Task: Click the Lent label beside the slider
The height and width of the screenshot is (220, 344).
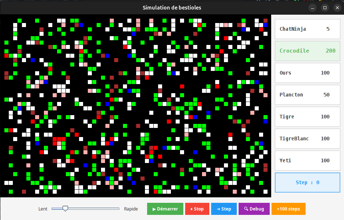Action: 43,209
